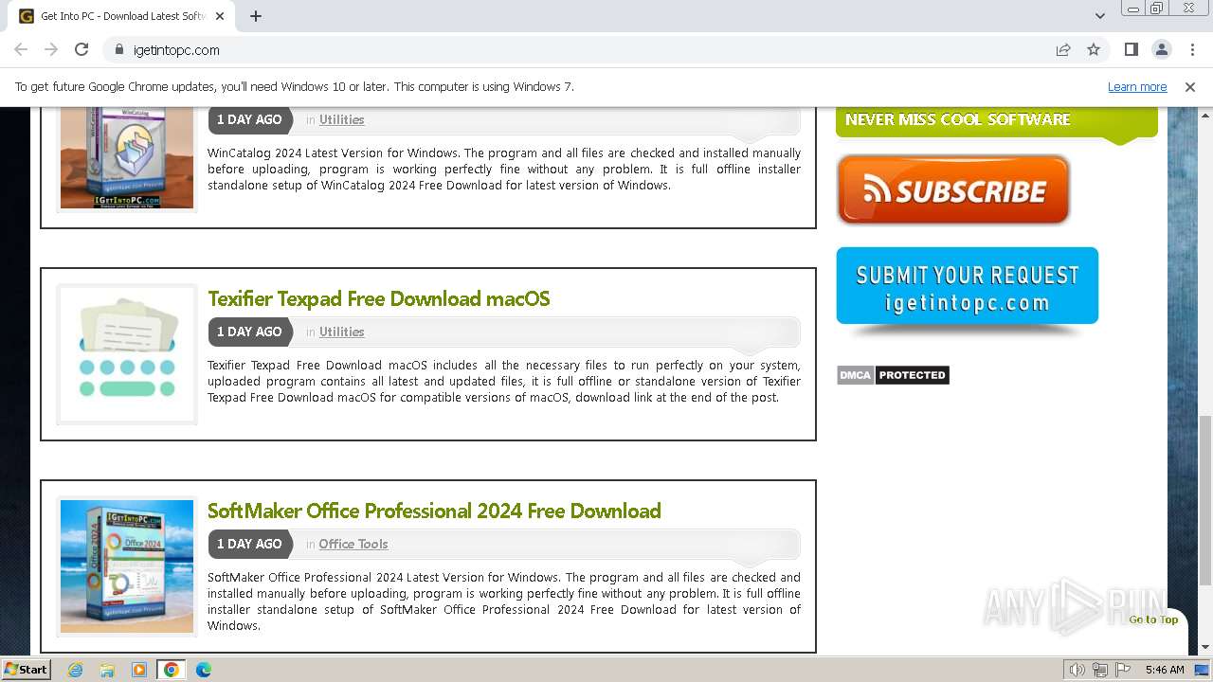Open a new tab with plus button
This screenshot has height=682, width=1213.
(x=256, y=16)
